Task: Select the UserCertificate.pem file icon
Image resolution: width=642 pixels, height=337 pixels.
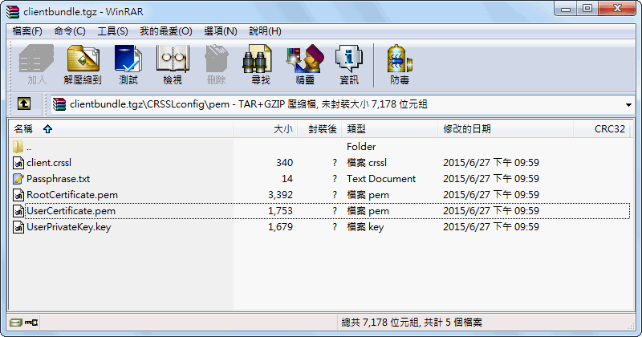Action: [18, 211]
